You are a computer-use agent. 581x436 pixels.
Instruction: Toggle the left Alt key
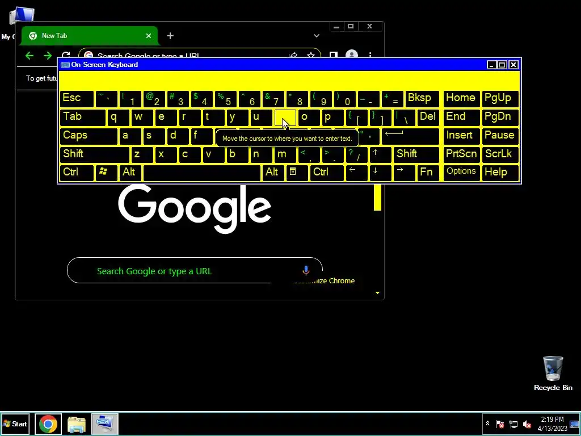(130, 173)
